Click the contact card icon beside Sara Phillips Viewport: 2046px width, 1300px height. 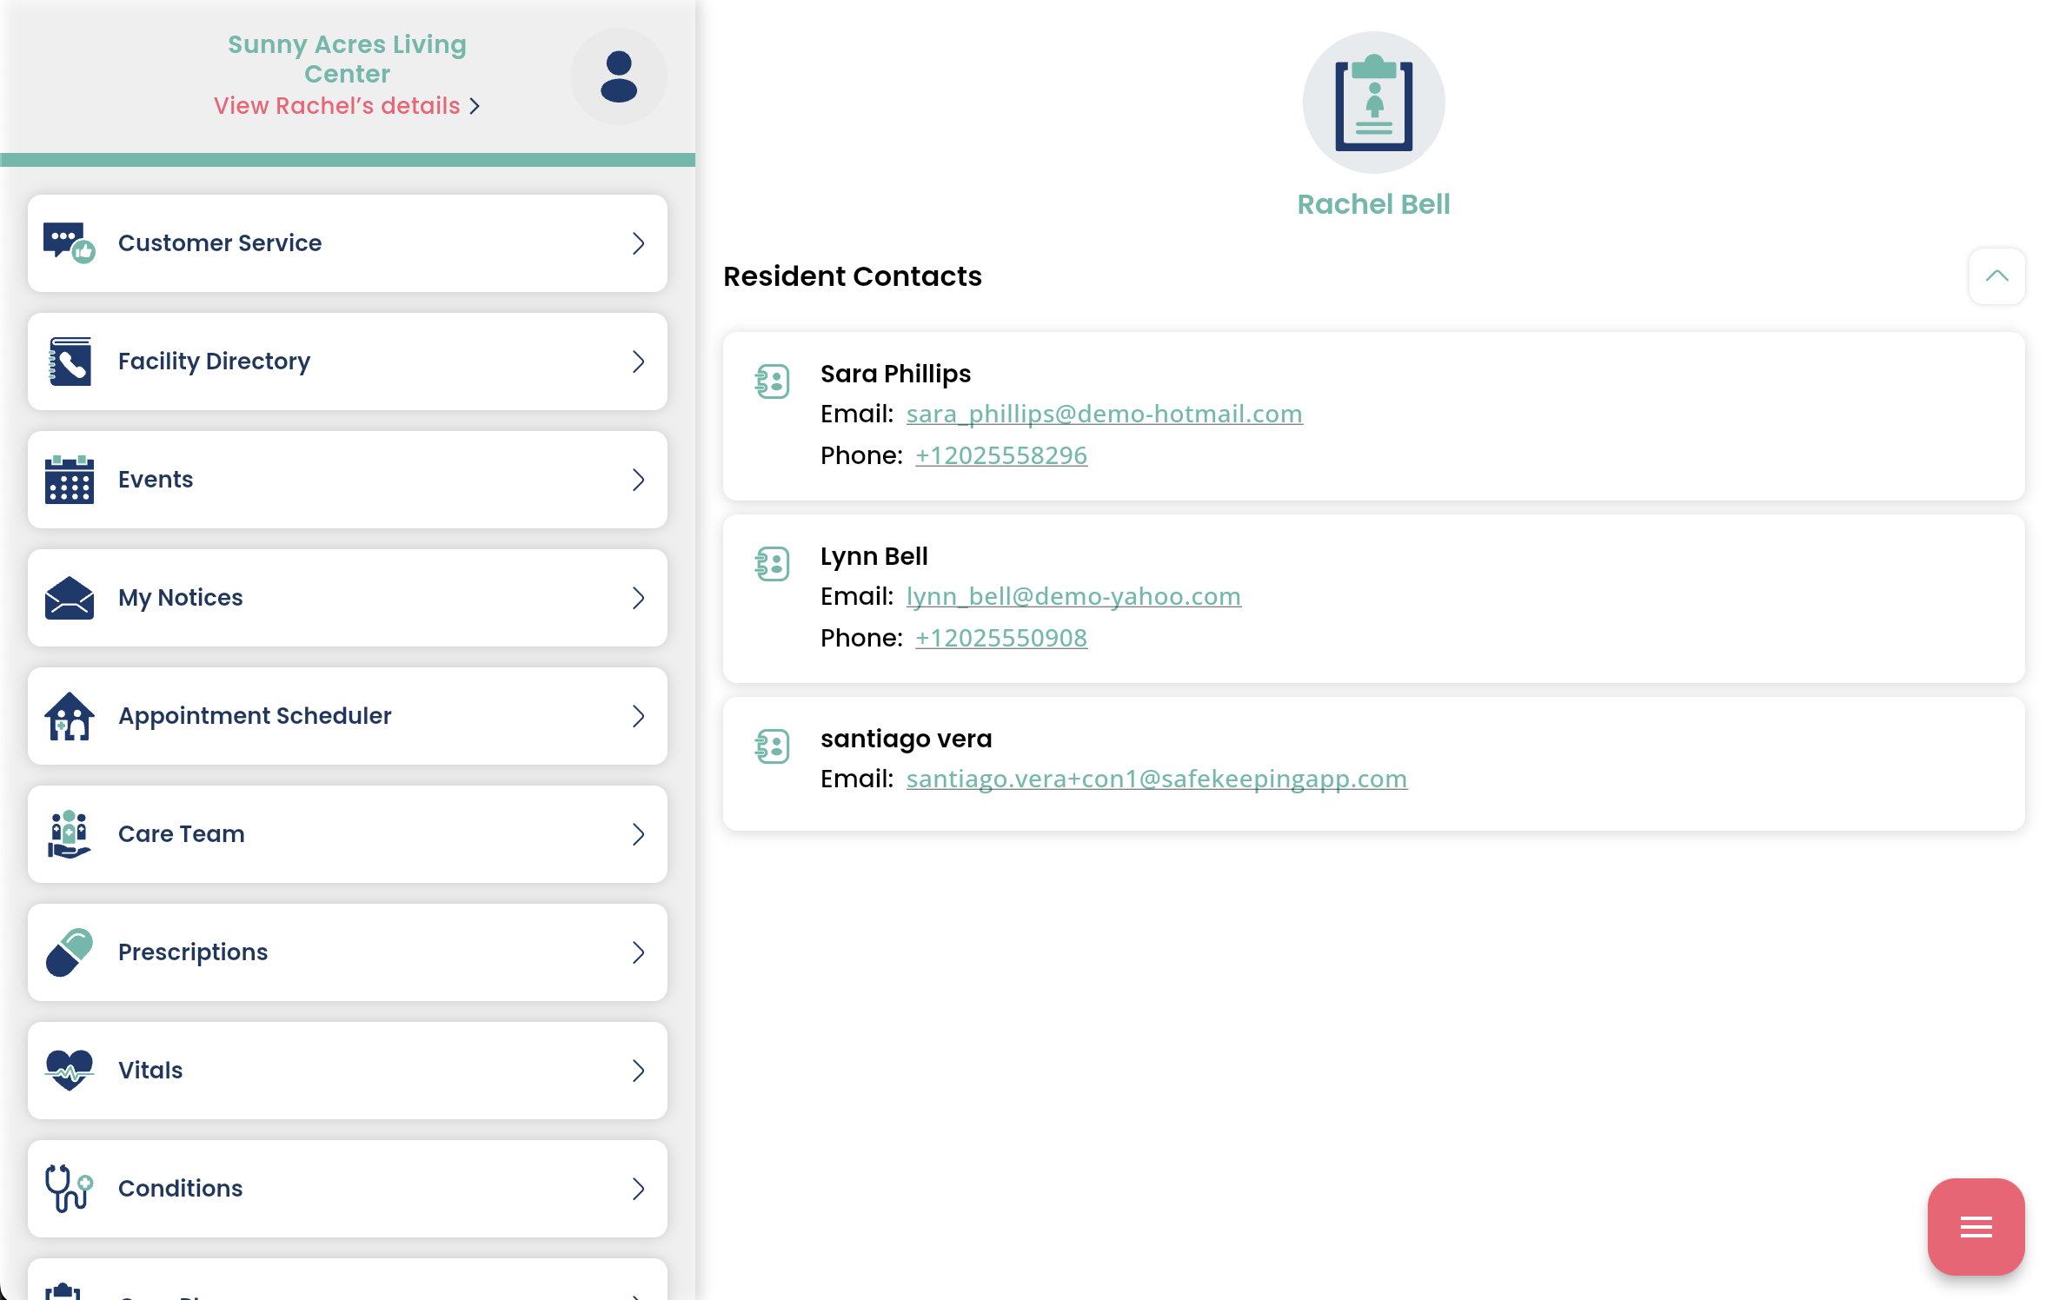772,381
